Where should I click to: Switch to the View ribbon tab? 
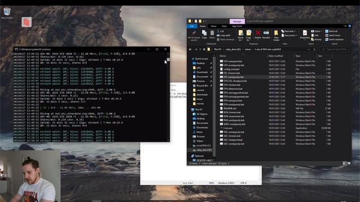point(224,26)
